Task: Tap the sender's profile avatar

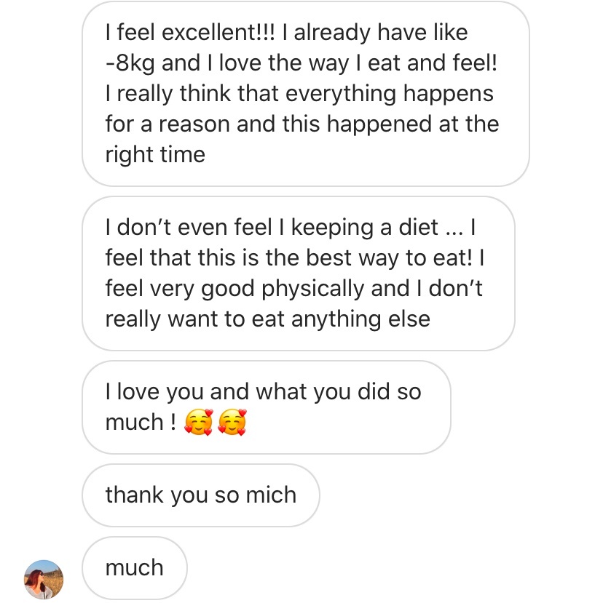Action: (44, 579)
